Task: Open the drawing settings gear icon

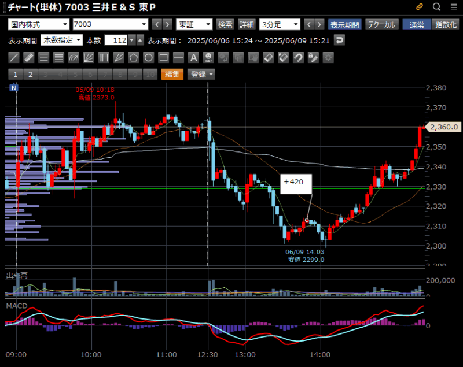Action: 328,57
